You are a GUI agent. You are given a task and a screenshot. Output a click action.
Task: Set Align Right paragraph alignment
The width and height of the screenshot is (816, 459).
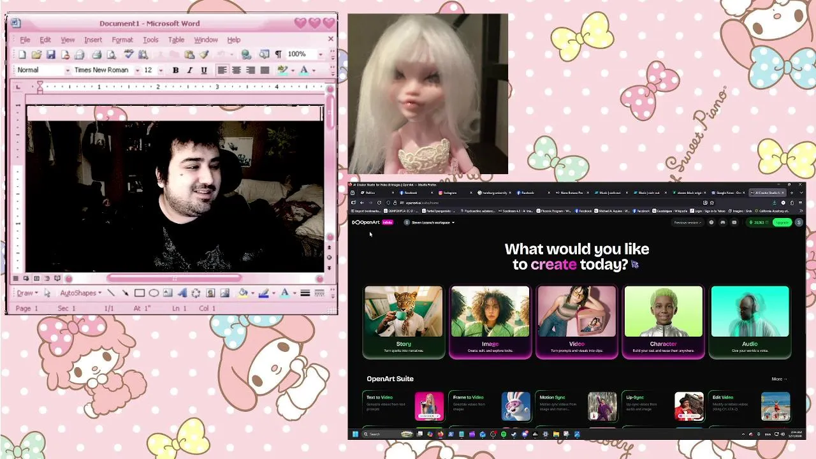(x=251, y=70)
